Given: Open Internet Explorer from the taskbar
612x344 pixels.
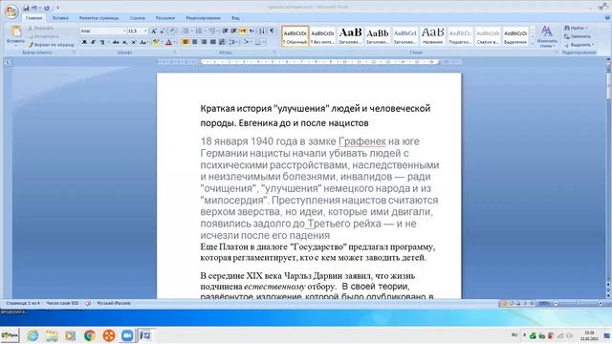Looking at the screenshot, I should pyautogui.click(x=33, y=335).
